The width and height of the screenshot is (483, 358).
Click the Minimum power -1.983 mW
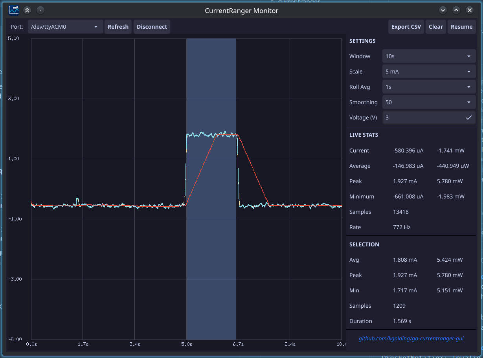pyautogui.click(x=450, y=196)
